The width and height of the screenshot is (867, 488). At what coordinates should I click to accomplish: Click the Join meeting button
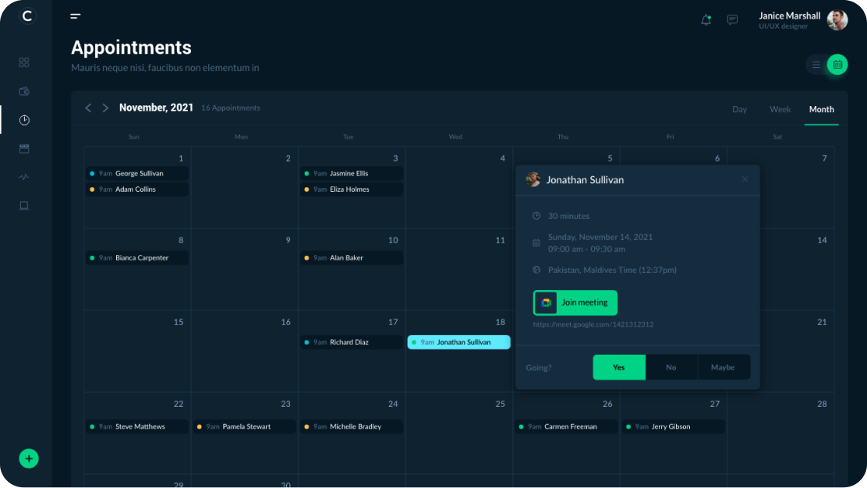(575, 302)
